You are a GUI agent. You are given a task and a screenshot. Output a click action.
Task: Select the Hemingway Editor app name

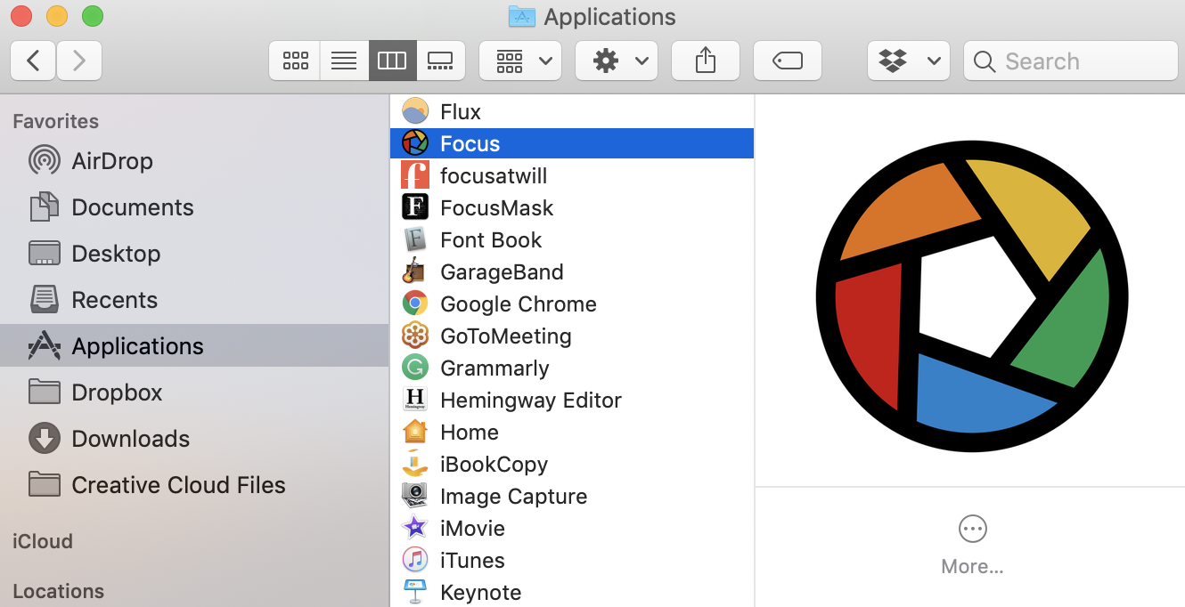(x=531, y=400)
